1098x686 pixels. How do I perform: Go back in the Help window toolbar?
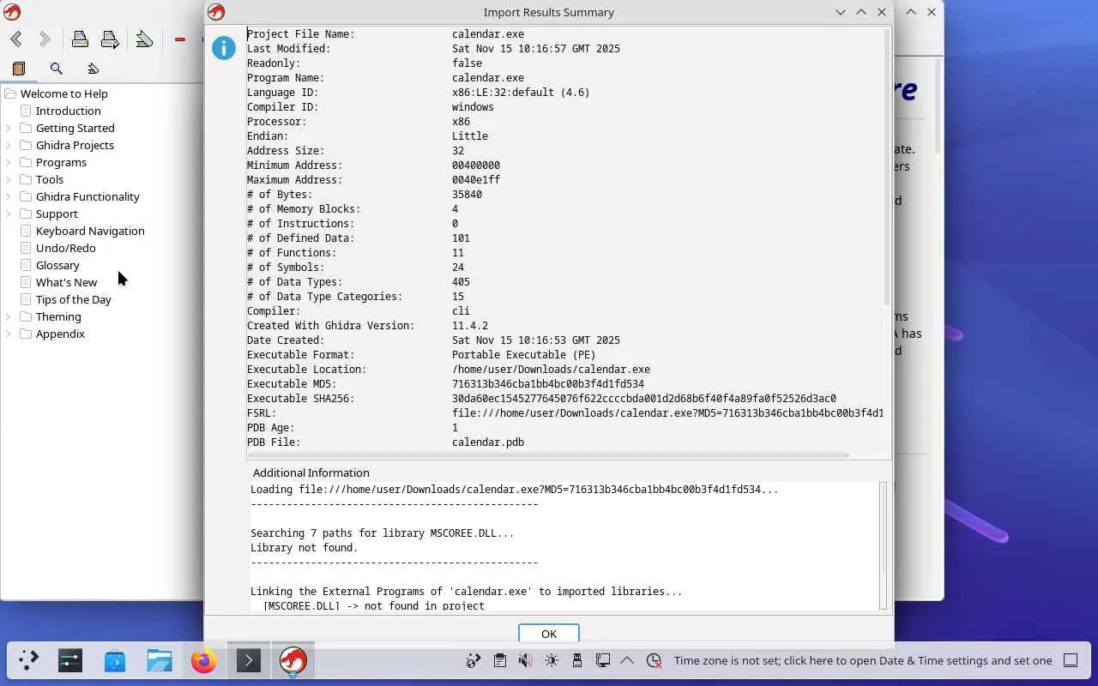(x=16, y=39)
